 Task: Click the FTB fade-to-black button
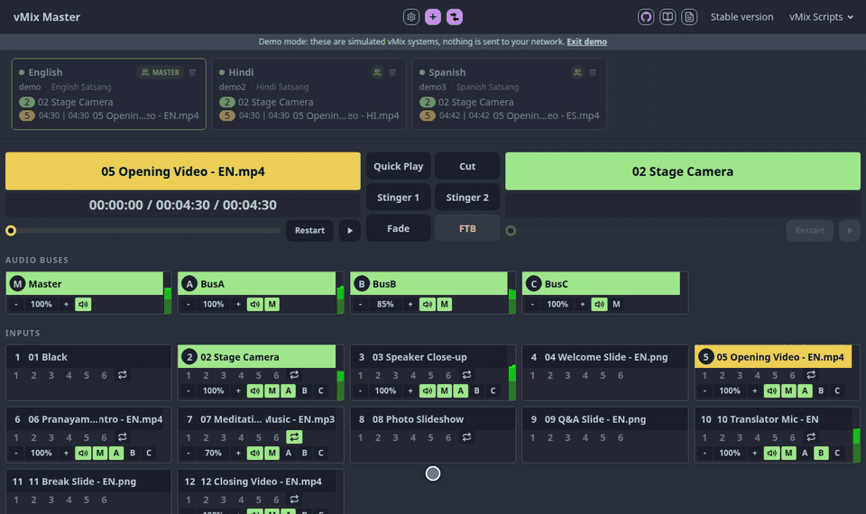(x=467, y=228)
